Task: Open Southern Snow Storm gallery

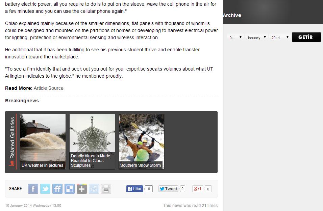Action: [142, 142]
